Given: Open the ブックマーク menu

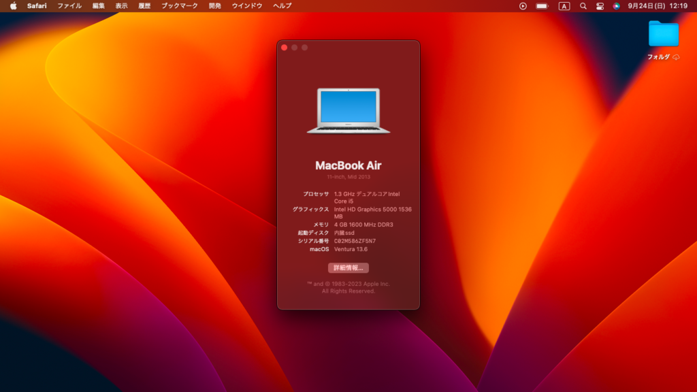Looking at the screenshot, I should (180, 5).
